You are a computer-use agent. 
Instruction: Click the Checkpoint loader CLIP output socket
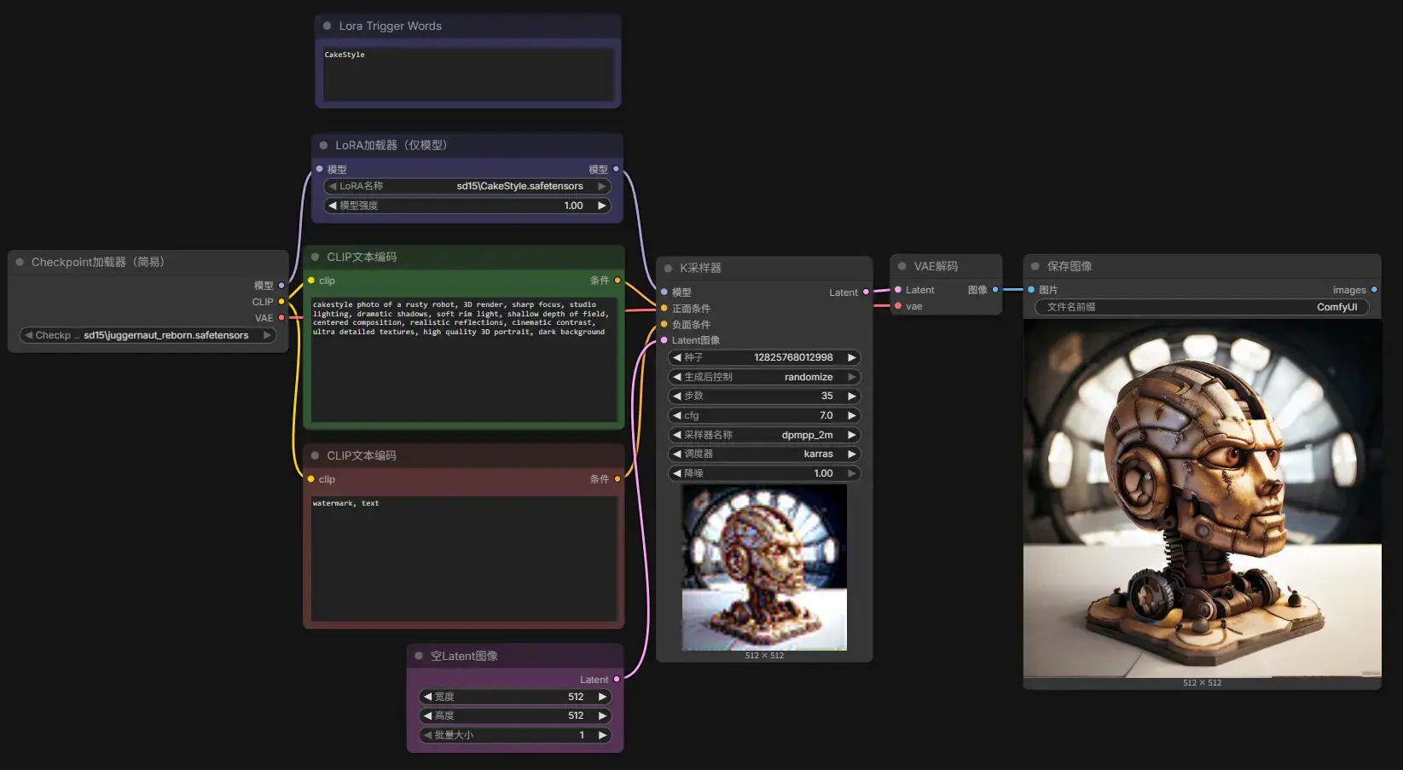coord(281,302)
